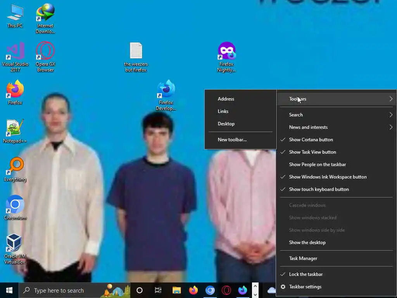
Task: Click the taskbar overflow down arrow
Action: [255, 295]
